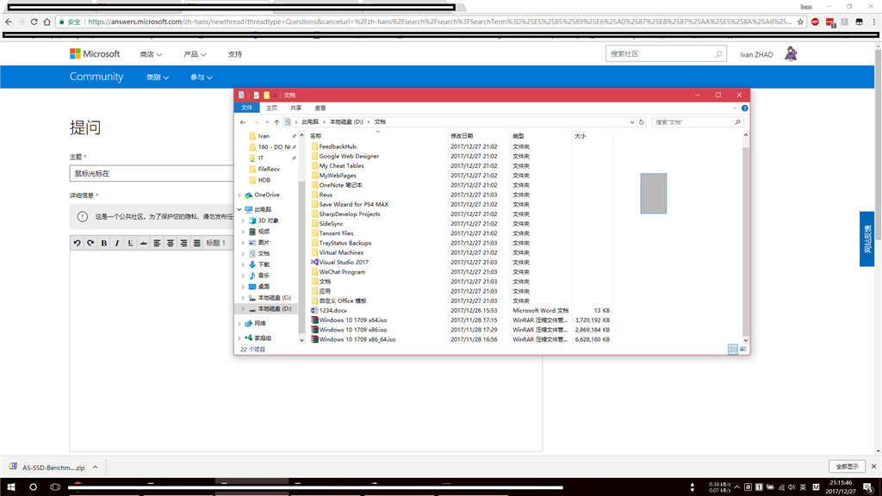The image size is (882, 496).
Task: Open the 支持 link in header
Action: click(x=235, y=54)
